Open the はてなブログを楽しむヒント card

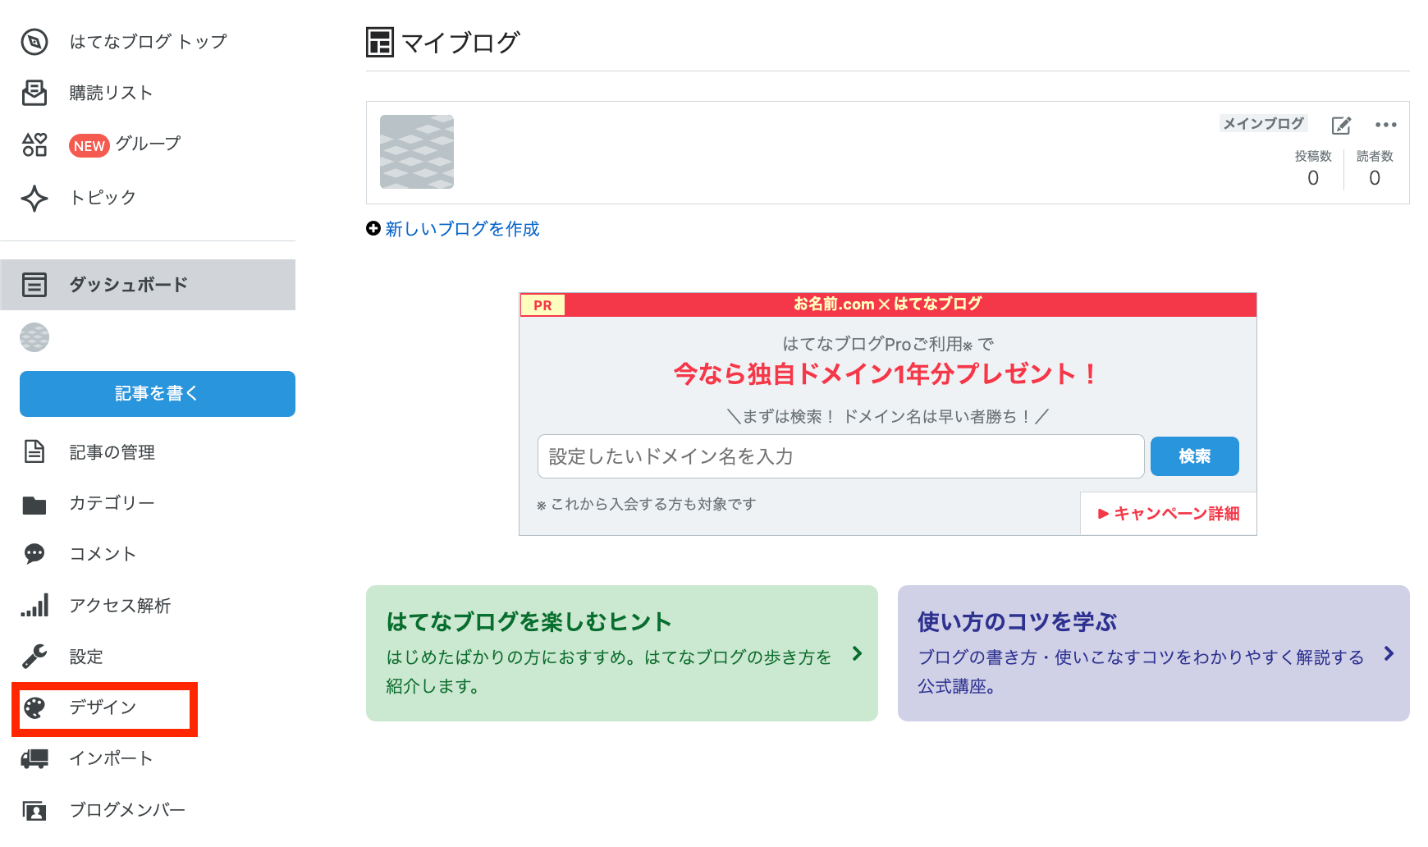click(x=622, y=653)
